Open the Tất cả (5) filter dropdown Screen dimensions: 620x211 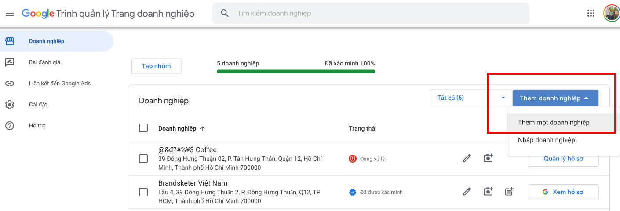pyautogui.click(x=469, y=98)
